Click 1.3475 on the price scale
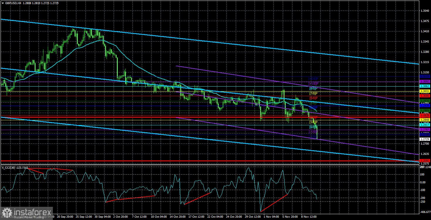 click(425, 21)
